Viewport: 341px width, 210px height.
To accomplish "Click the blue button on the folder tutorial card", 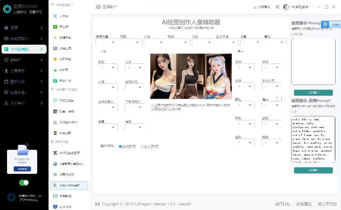I will 22,169.
